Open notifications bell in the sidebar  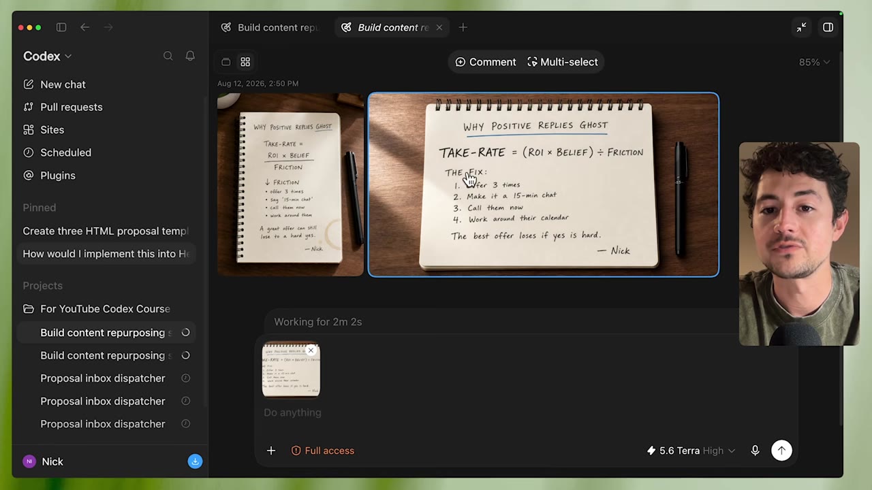click(x=190, y=56)
